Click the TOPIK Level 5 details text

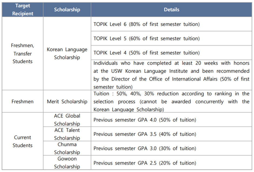pyautogui.click(x=146, y=39)
